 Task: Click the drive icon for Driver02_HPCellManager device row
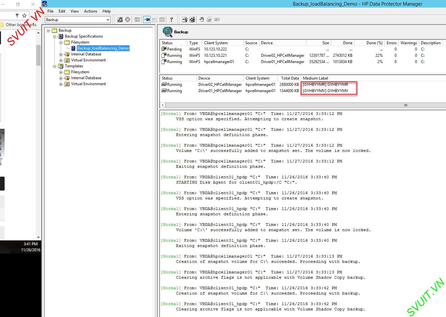[164, 84]
